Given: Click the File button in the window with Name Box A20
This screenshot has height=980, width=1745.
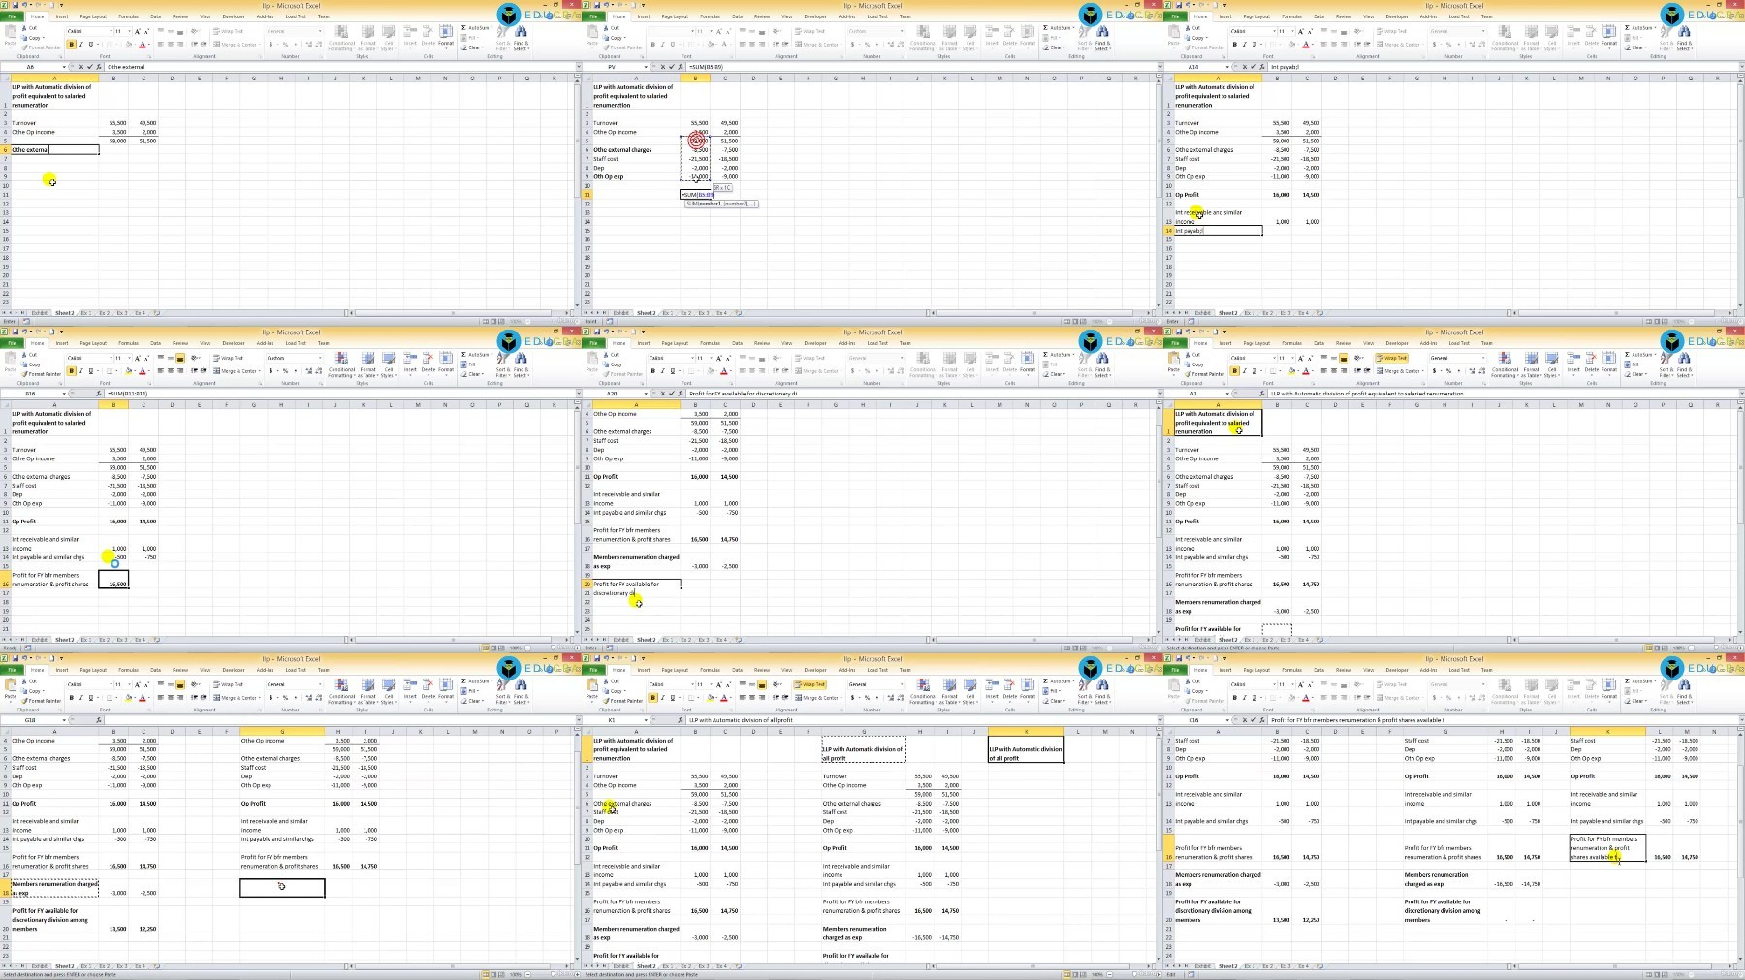Looking at the screenshot, I should click(x=593, y=343).
